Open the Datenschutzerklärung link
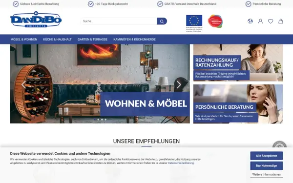The image size is (293, 183). (x=181, y=163)
